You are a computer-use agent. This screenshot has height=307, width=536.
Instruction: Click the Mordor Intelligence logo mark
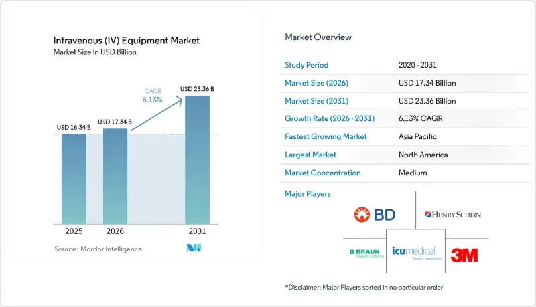[194, 248]
